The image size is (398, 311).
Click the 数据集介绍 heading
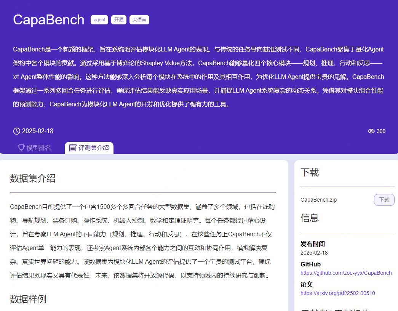33,178
